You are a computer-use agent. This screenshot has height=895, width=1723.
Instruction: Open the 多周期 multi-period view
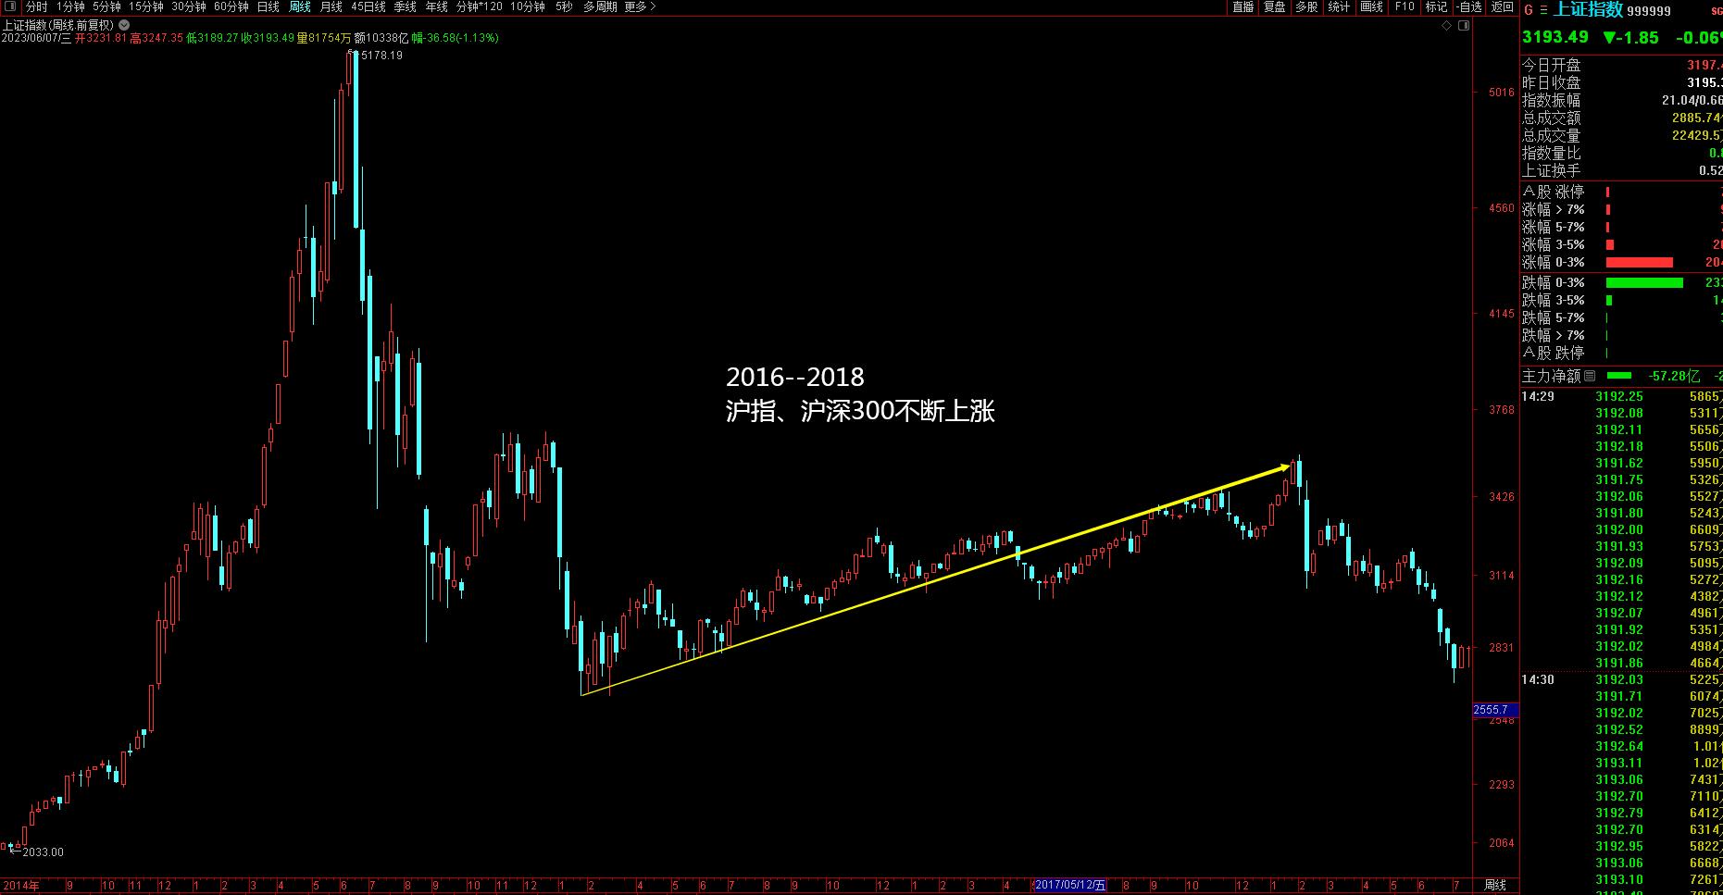[600, 6]
